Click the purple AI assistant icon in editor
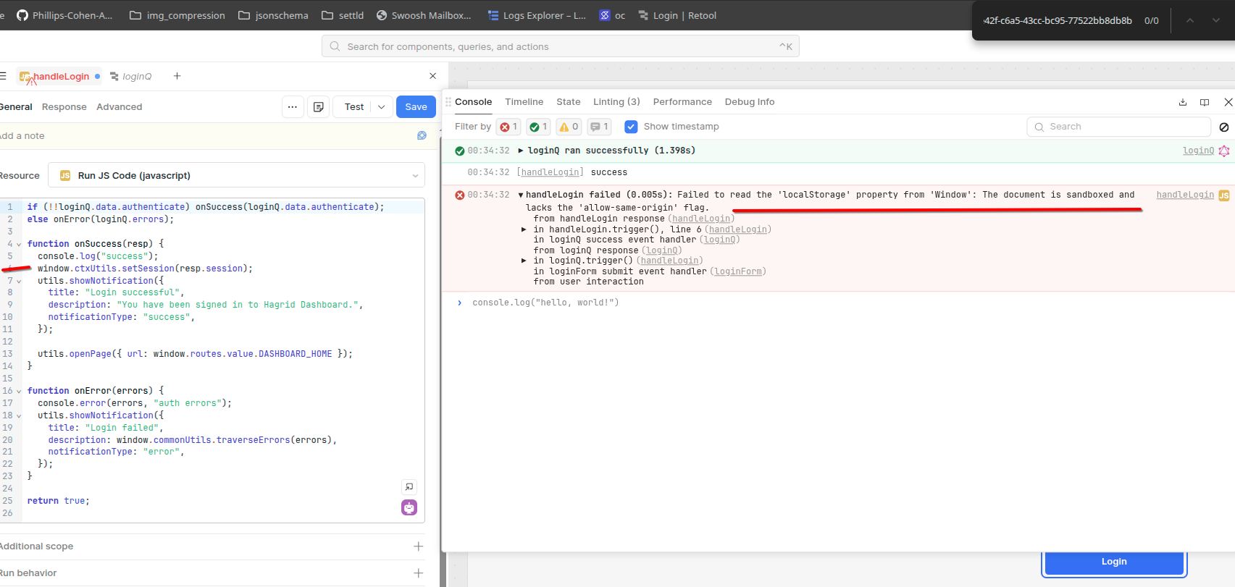This screenshot has height=587, width=1235. (x=409, y=507)
